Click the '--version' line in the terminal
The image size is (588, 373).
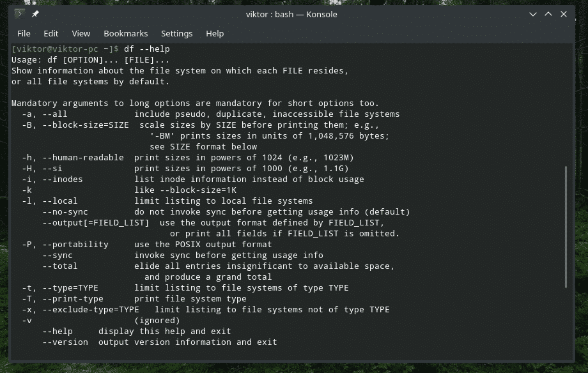pos(65,342)
